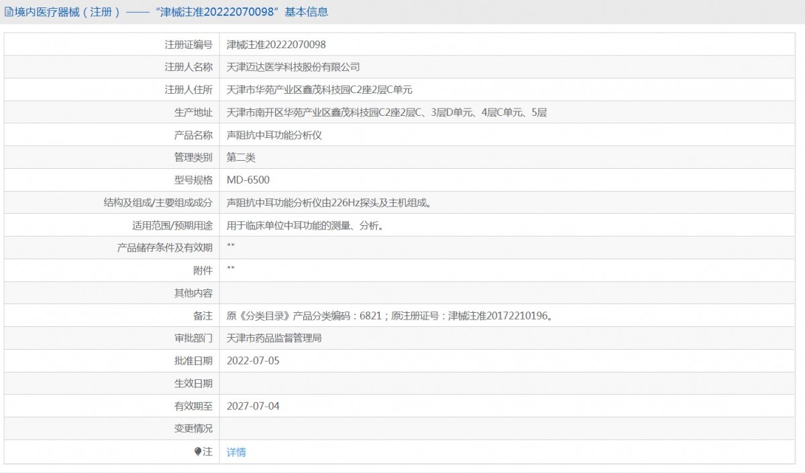Screen dimensions: 805x473
Task: Click the 注册证编号 label cell
Action: tap(112, 44)
